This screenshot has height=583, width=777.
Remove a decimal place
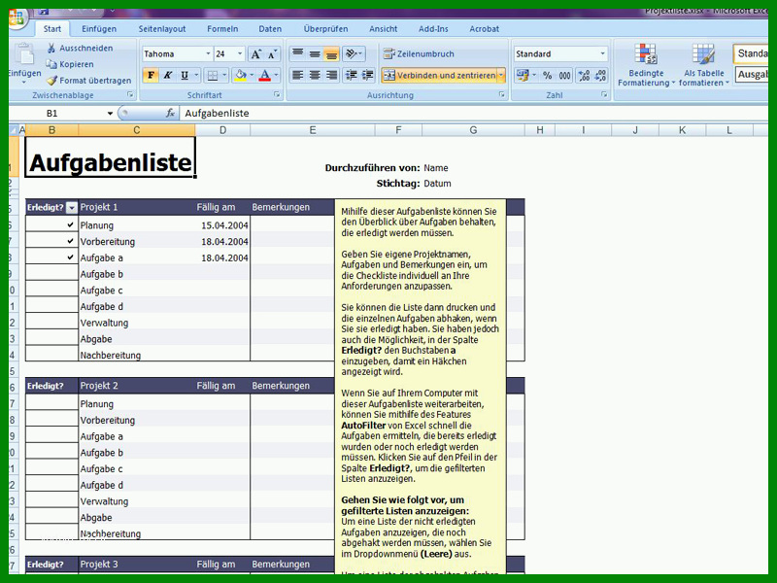[600, 76]
